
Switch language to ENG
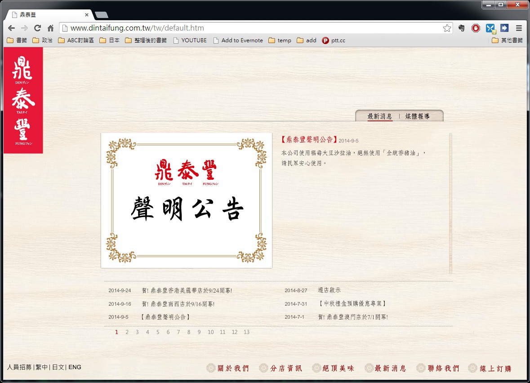tap(75, 367)
